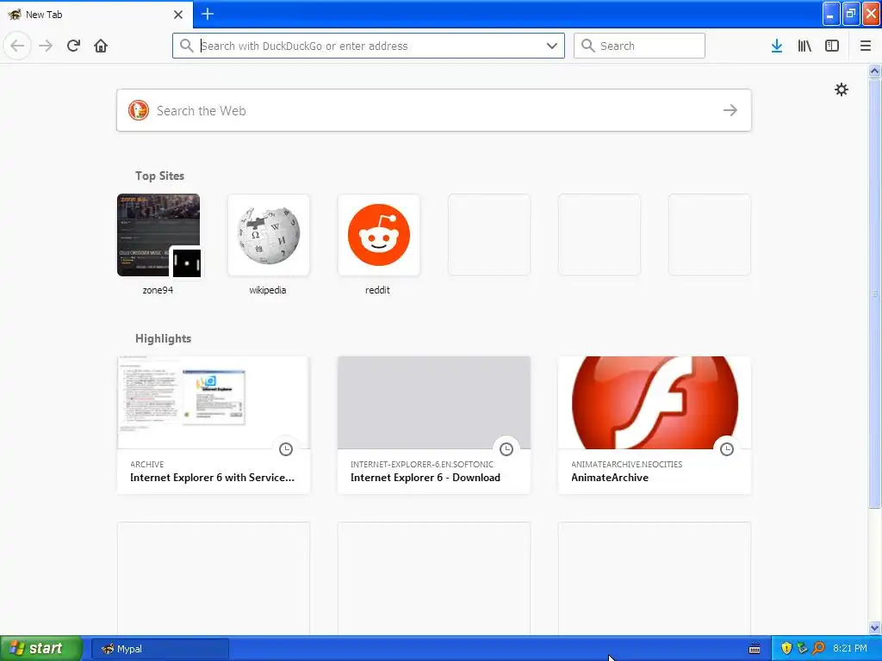Focus Search the Web field
Viewport: 882px width, 661px height.
(434, 110)
